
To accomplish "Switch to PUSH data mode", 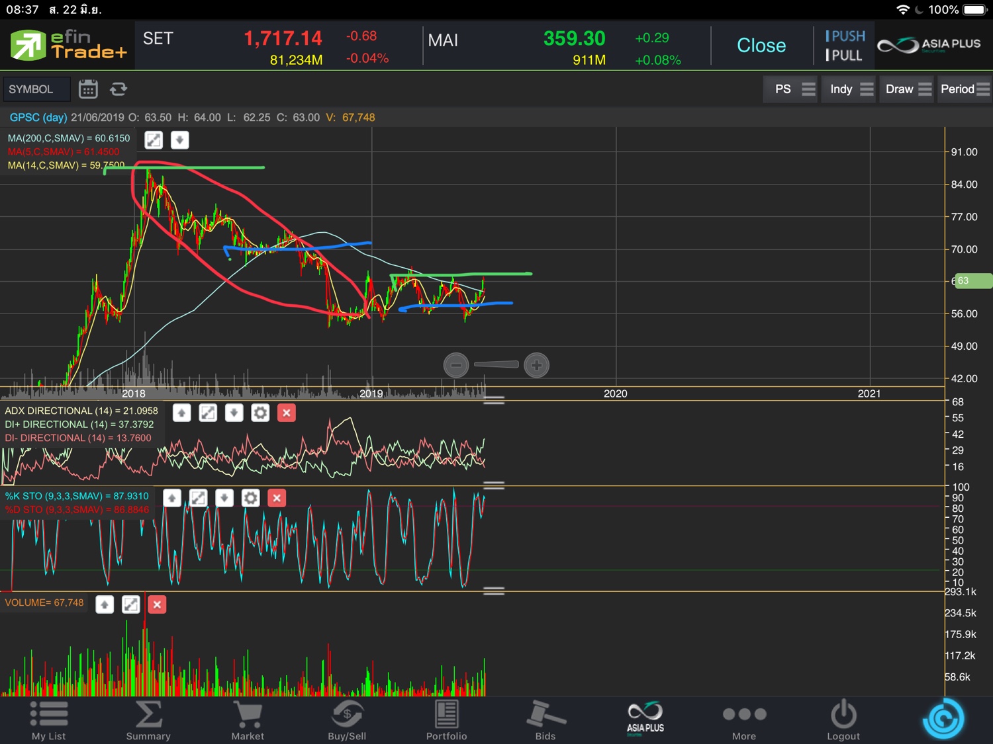I will (x=845, y=36).
